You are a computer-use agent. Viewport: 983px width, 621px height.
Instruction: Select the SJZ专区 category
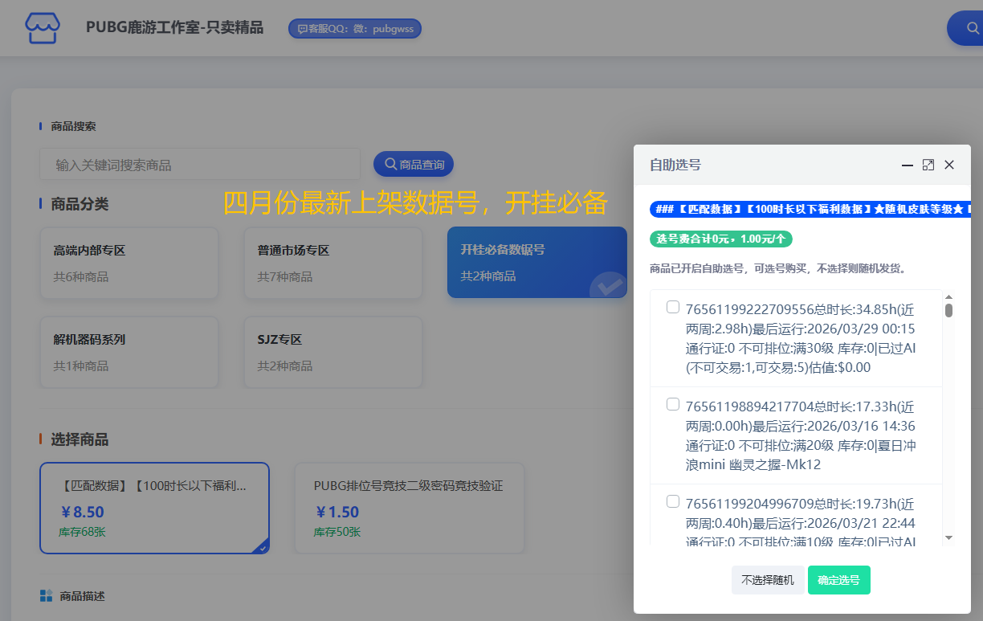pyautogui.click(x=333, y=352)
